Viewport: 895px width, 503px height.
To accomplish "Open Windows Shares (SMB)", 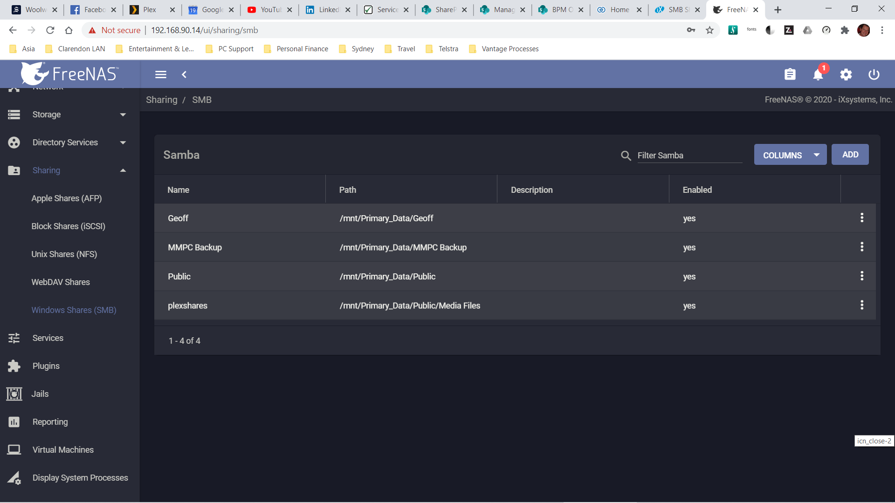I will 74,310.
